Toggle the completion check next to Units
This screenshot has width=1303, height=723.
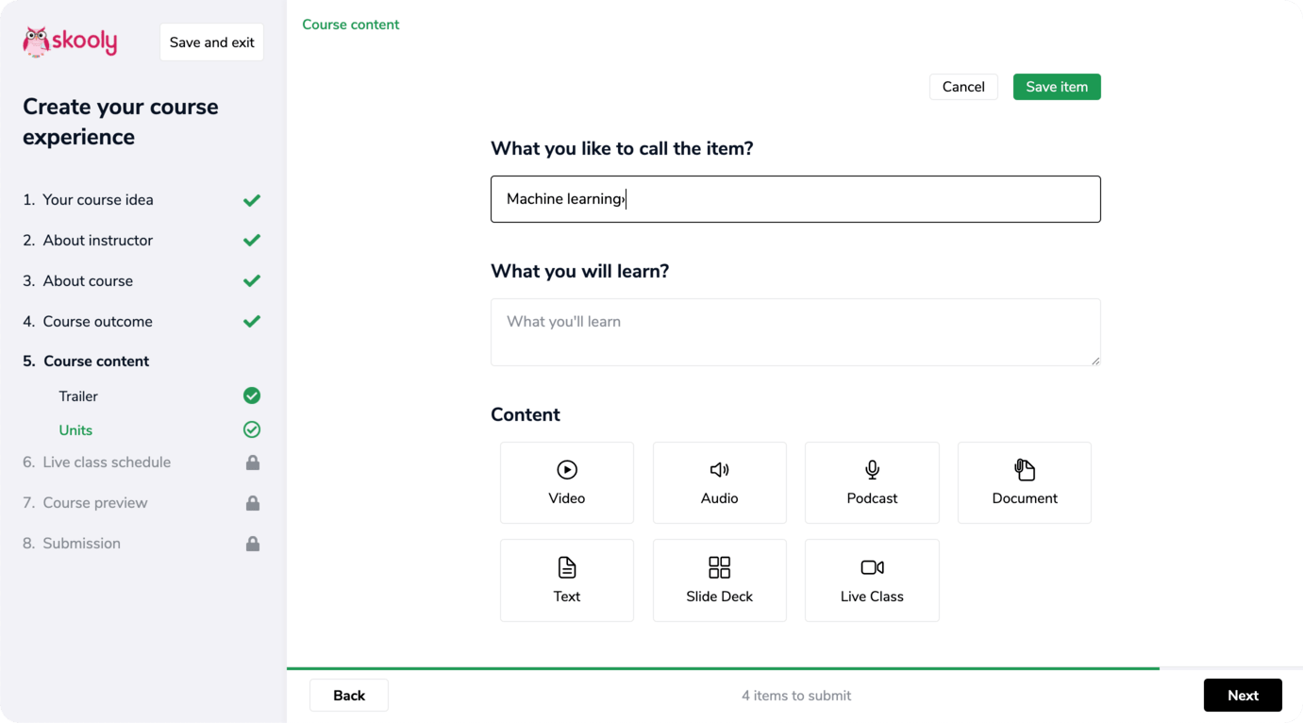(x=251, y=429)
